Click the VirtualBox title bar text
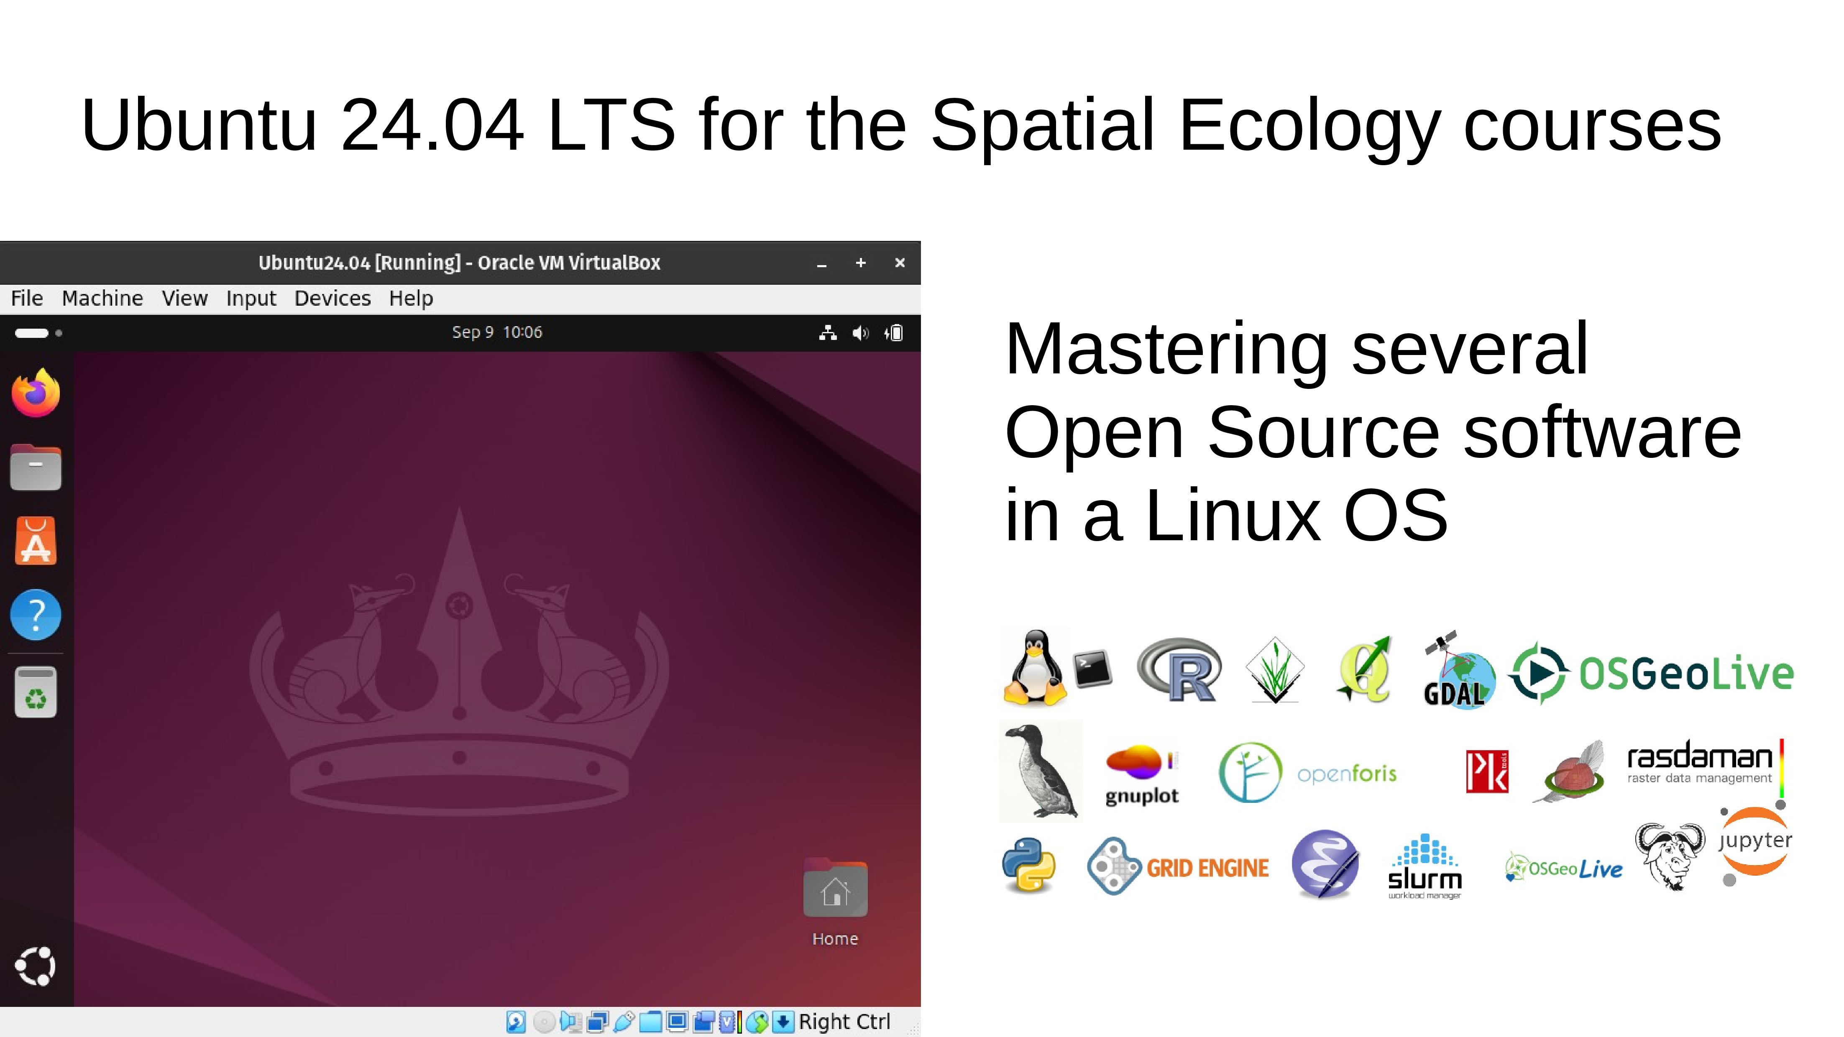The image size is (1844, 1037). pyautogui.click(x=459, y=263)
